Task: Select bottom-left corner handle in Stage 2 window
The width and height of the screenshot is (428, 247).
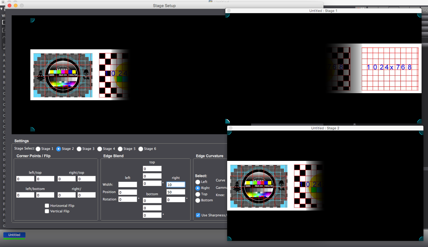Action: point(229,238)
